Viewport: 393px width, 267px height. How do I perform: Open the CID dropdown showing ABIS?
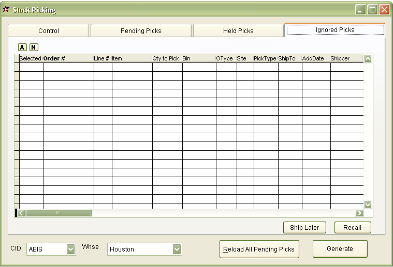point(71,249)
